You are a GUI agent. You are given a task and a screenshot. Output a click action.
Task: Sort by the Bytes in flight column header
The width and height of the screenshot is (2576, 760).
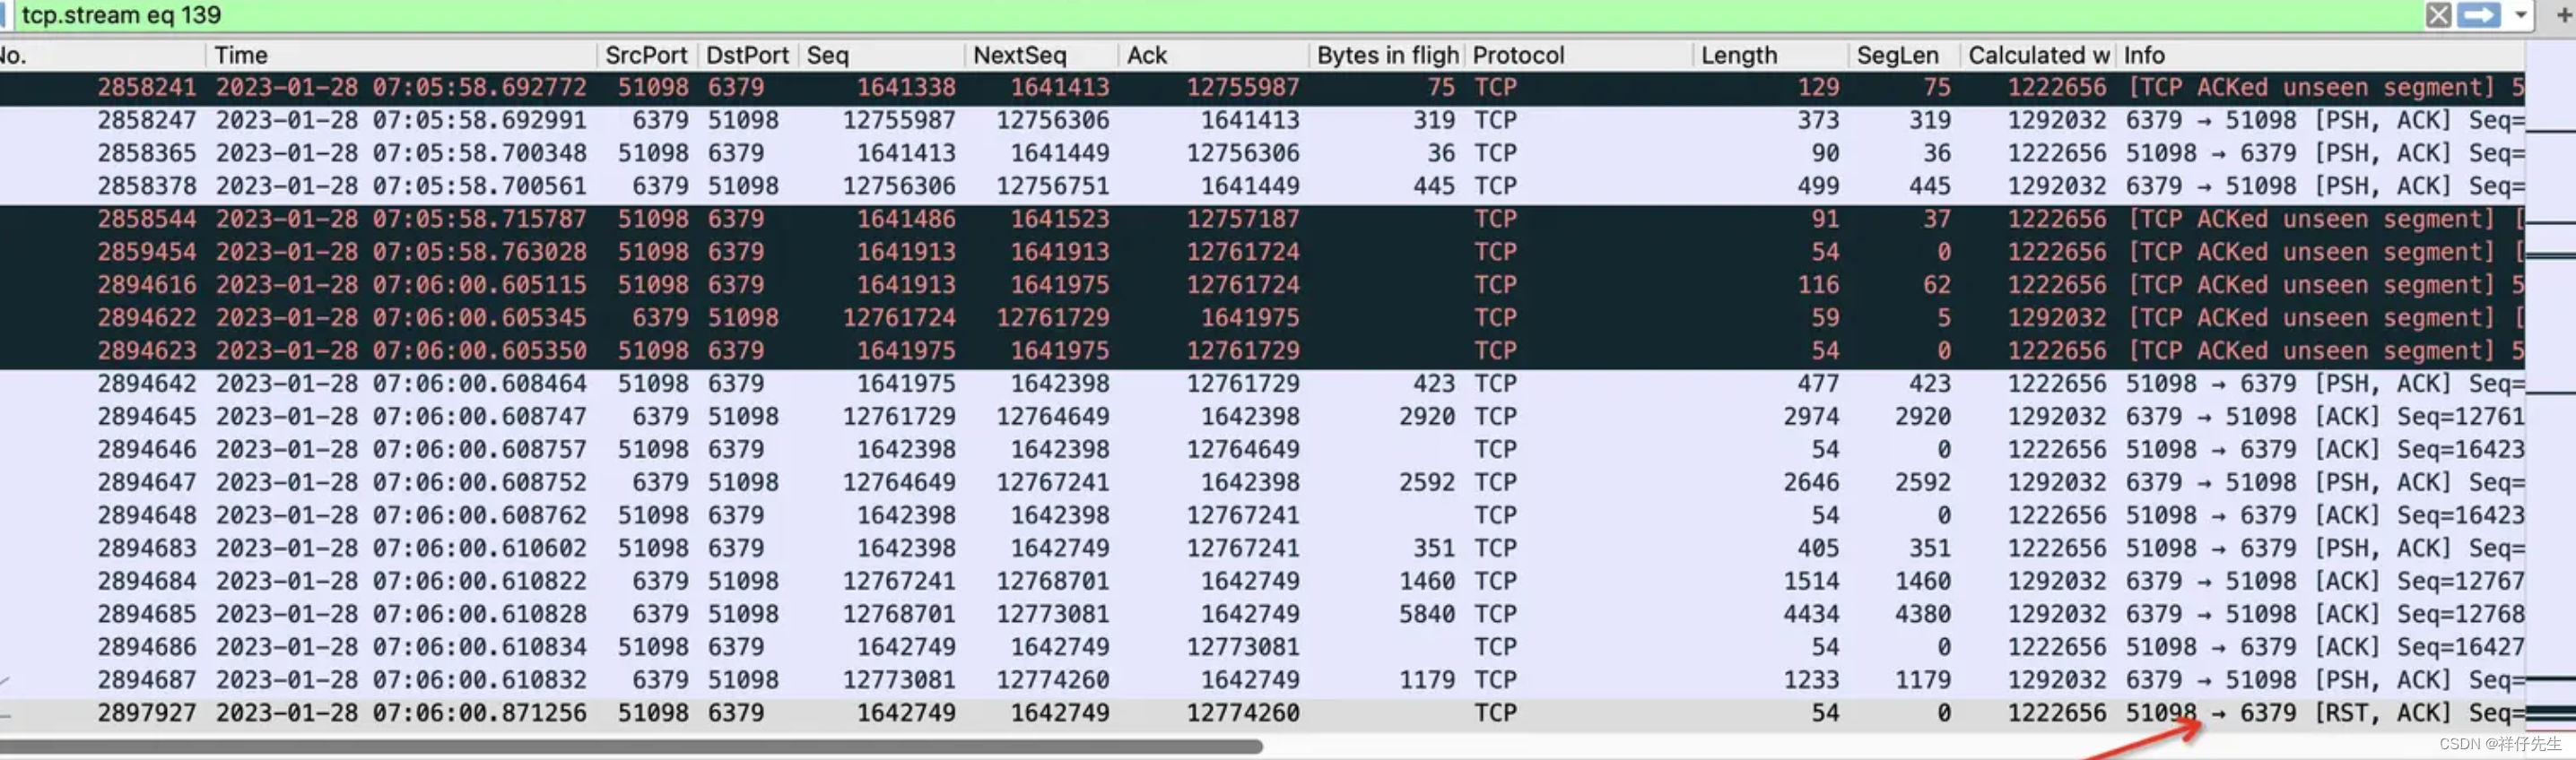1386,55
